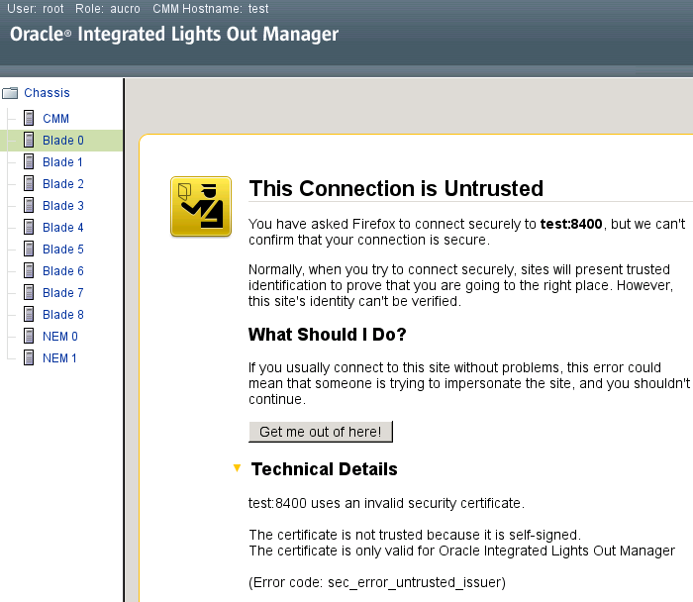The width and height of the screenshot is (693, 602).
Task: Open the Chassis tree node
Action: 47,93
